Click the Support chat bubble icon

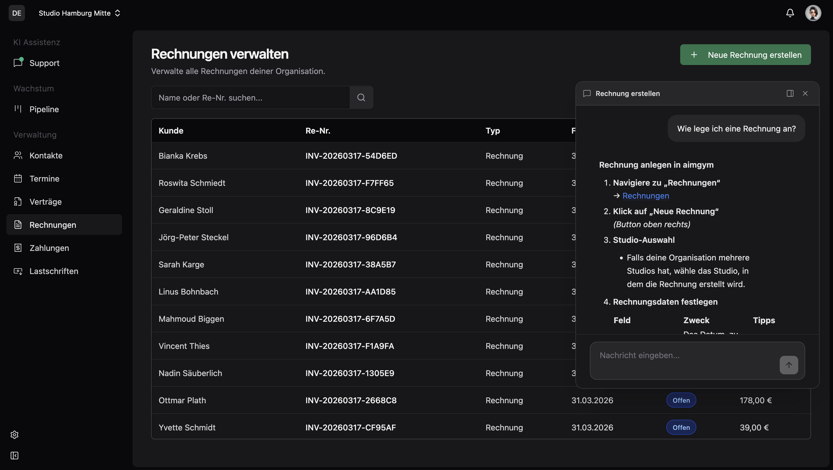(18, 63)
